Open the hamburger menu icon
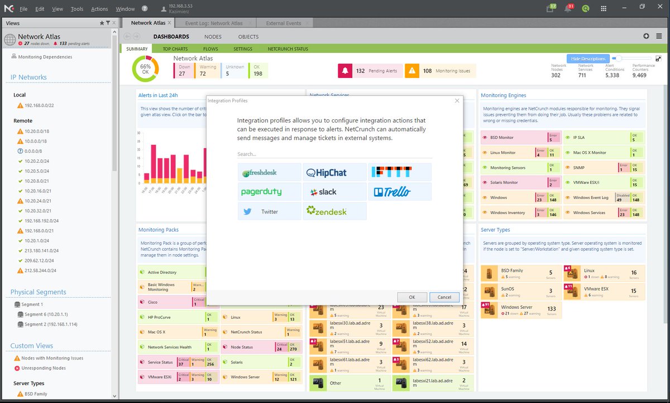 (658, 36)
